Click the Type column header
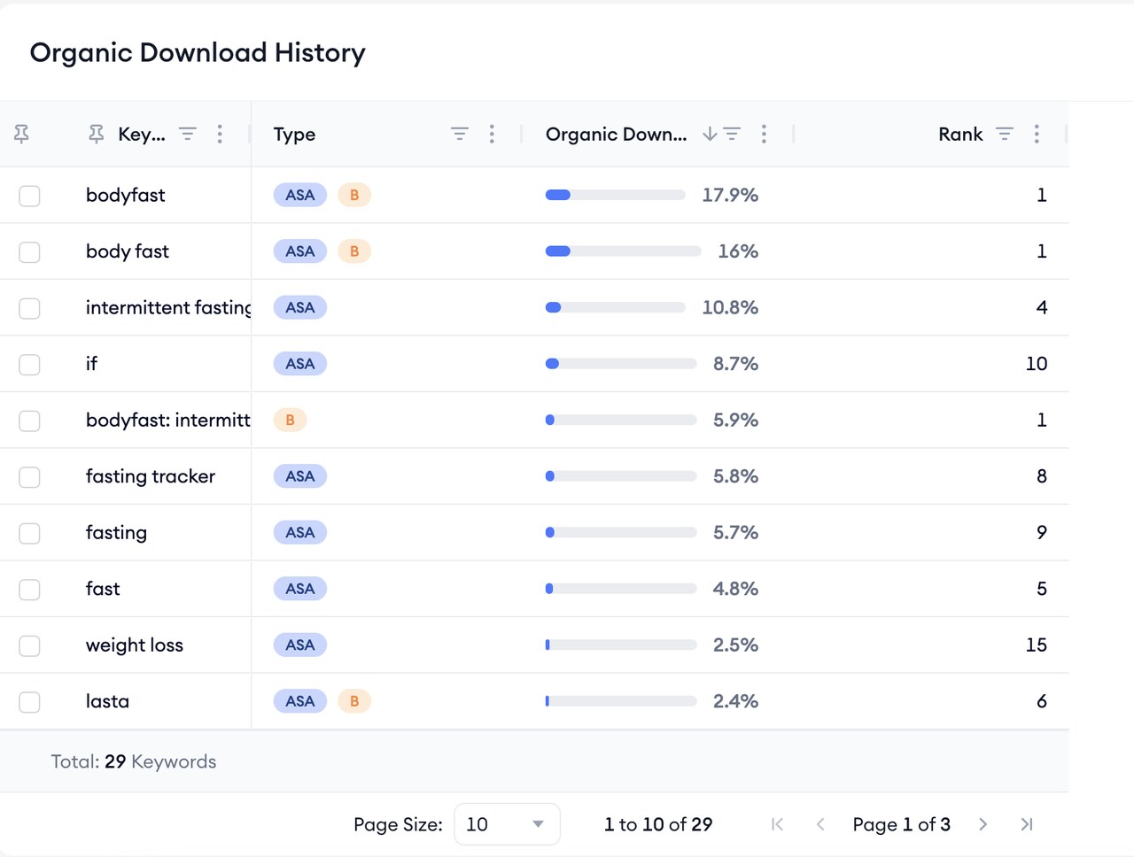Image resolution: width=1134 pixels, height=857 pixels. pos(294,134)
